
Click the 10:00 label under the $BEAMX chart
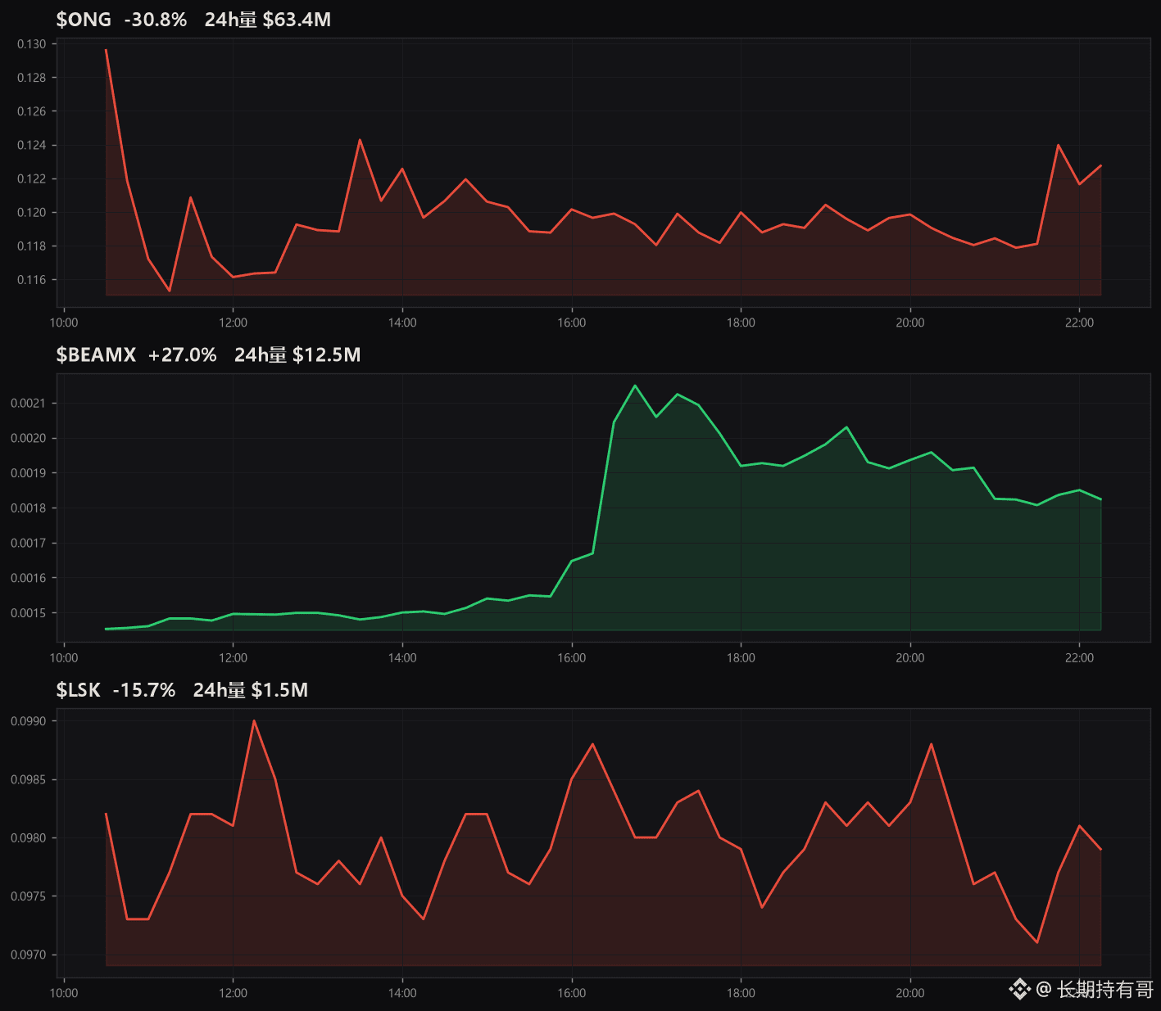[64, 658]
